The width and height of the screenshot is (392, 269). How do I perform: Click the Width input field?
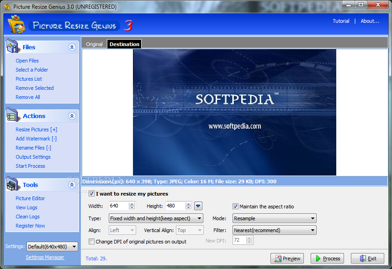click(x=119, y=206)
